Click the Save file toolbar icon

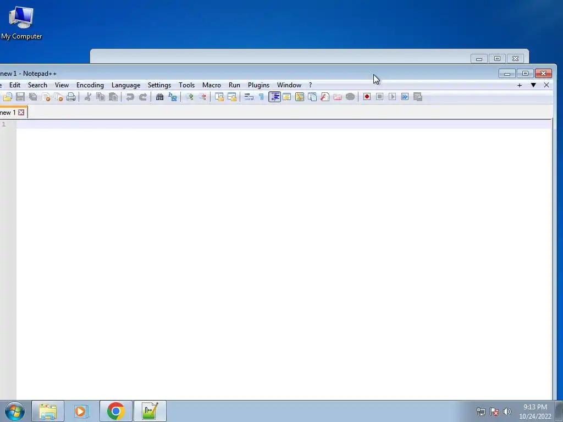tap(20, 97)
